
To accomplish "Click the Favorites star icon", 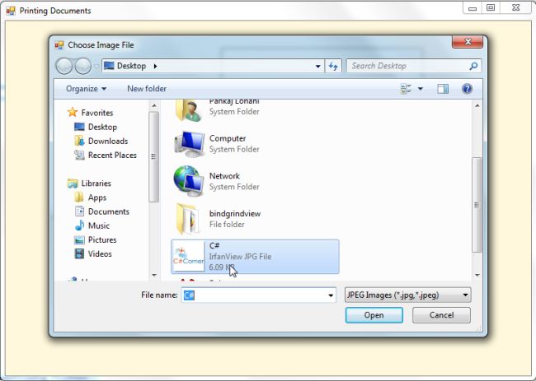I will click(73, 112).
